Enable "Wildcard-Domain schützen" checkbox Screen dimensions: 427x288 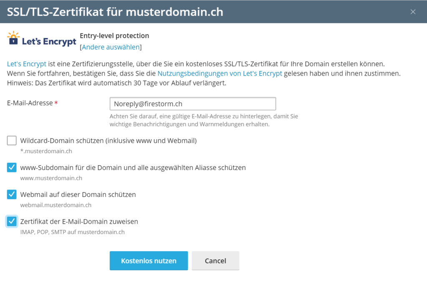[x=11, y=141]
